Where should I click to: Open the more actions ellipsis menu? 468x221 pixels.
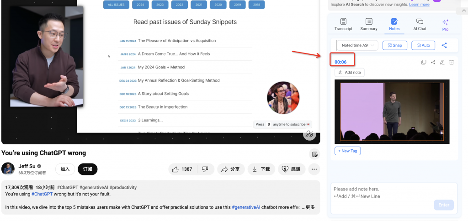pyautogui.click(x=314, y=169)
